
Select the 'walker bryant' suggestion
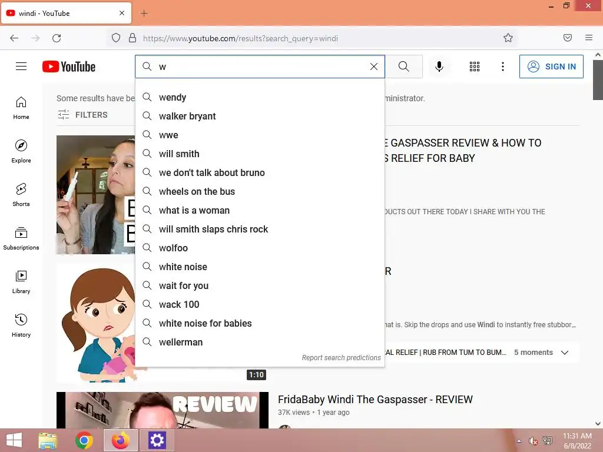(x=260, y=116)
